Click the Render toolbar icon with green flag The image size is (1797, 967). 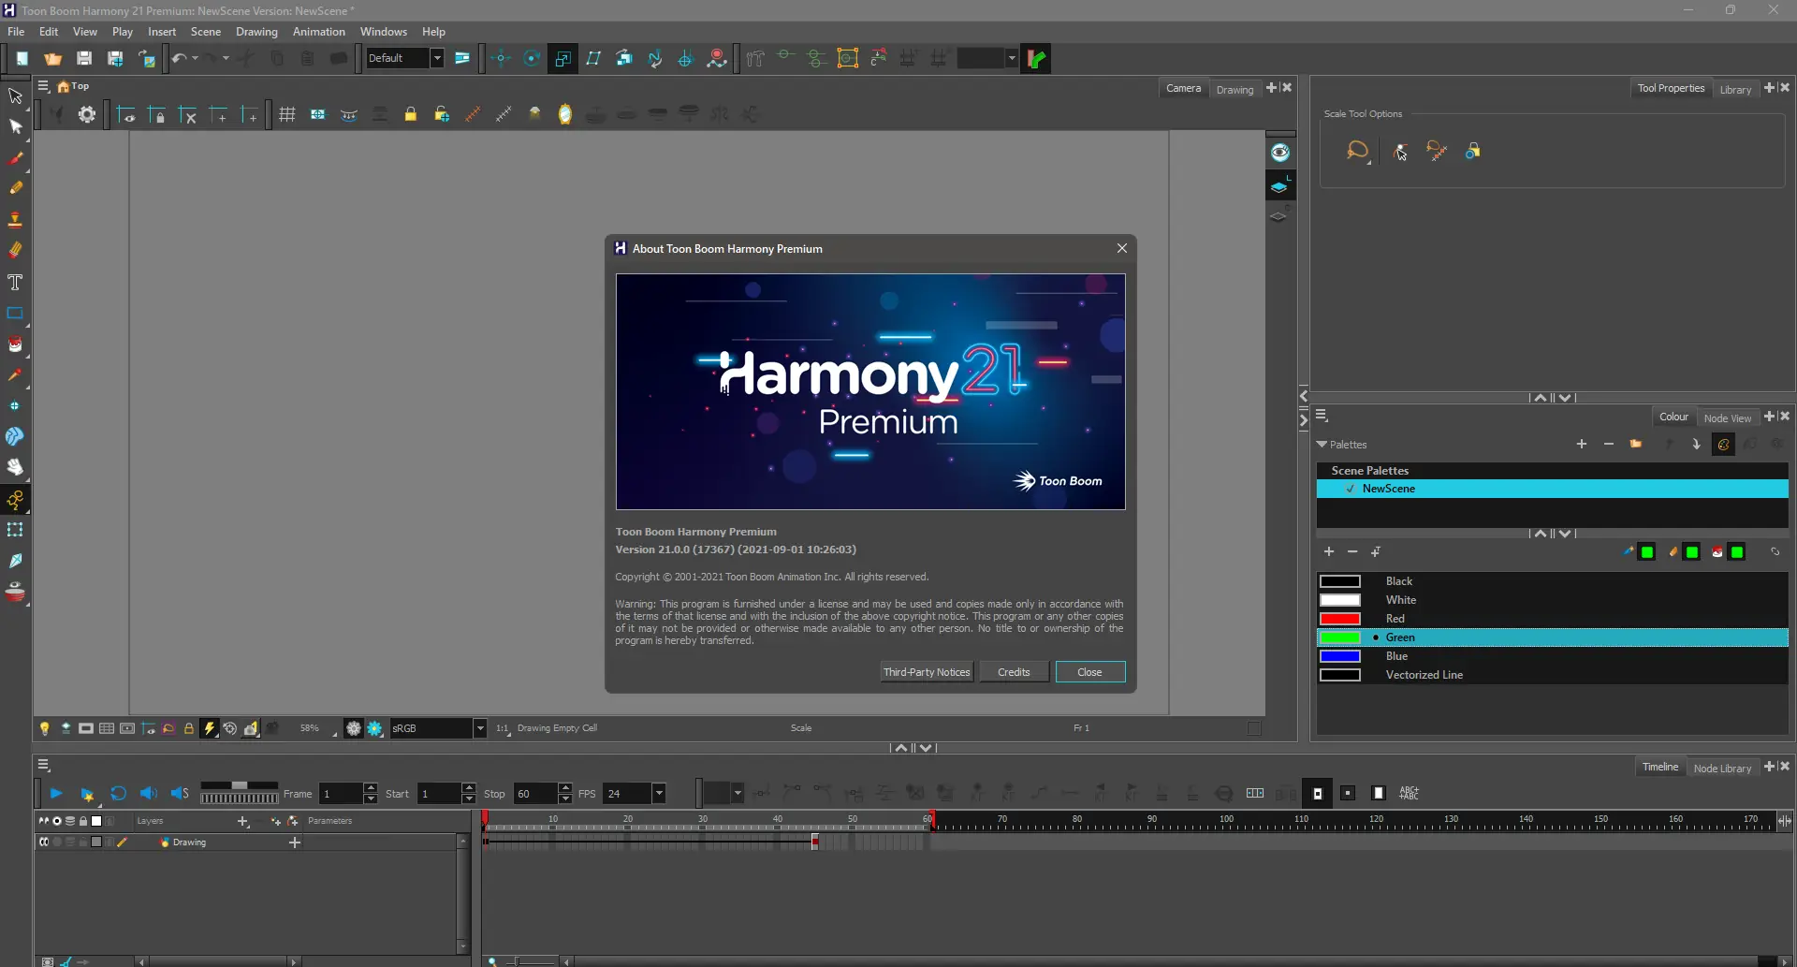1036,58
